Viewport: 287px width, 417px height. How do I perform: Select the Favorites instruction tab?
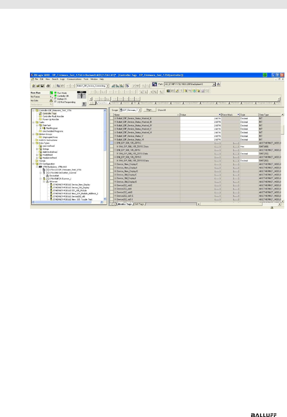point(103,103)
